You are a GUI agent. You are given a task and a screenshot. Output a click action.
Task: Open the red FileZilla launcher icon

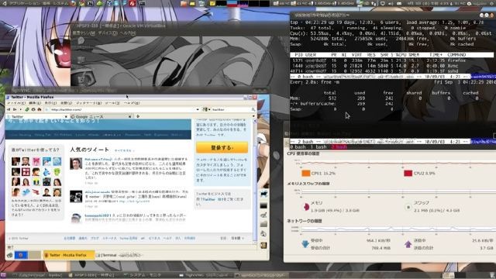(x=133, y=3)
